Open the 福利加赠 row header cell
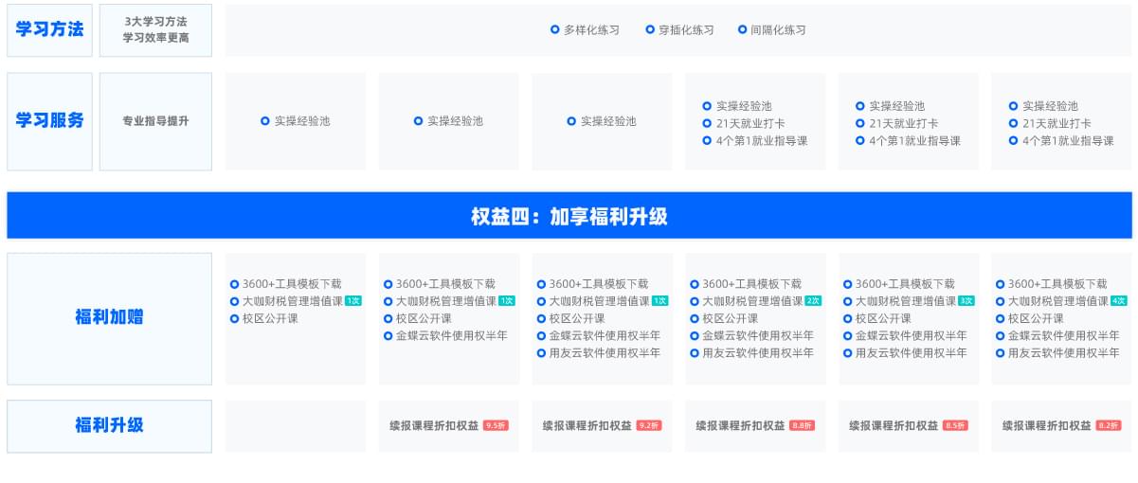The height and width of the screenshot is (483, 1138). point(109,318)
